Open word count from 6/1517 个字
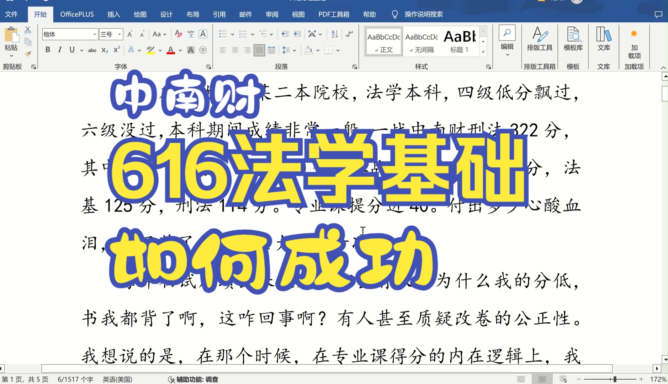The image size is (668, 384). click(x=75, y=379)
